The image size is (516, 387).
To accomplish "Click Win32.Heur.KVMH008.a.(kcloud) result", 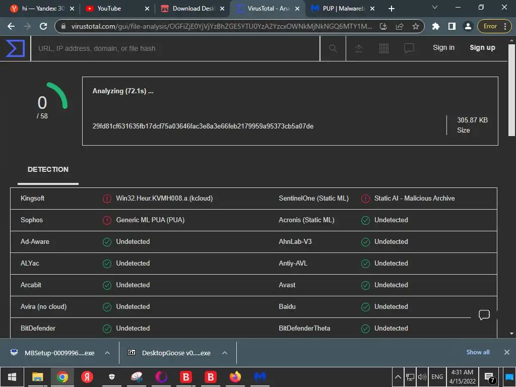I will click(164, 199).
